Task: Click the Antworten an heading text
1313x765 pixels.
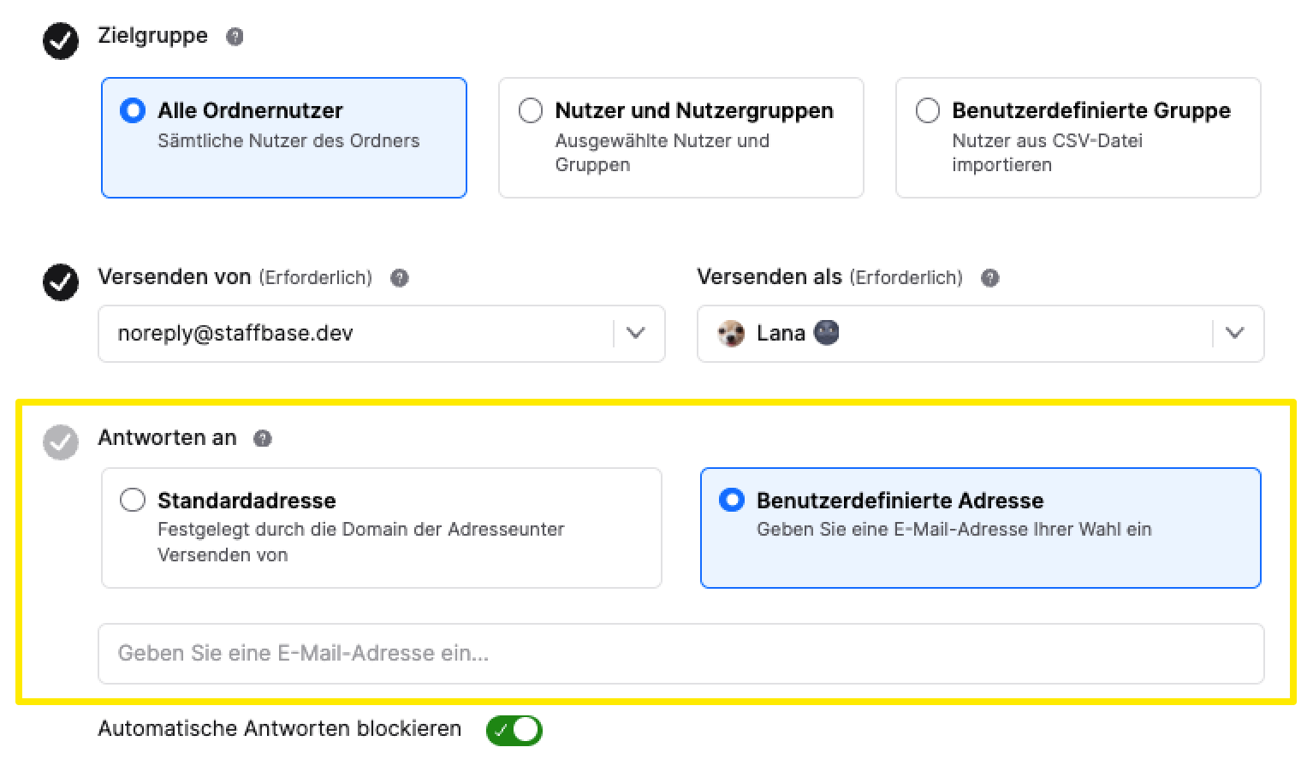Action: point(167,437)
